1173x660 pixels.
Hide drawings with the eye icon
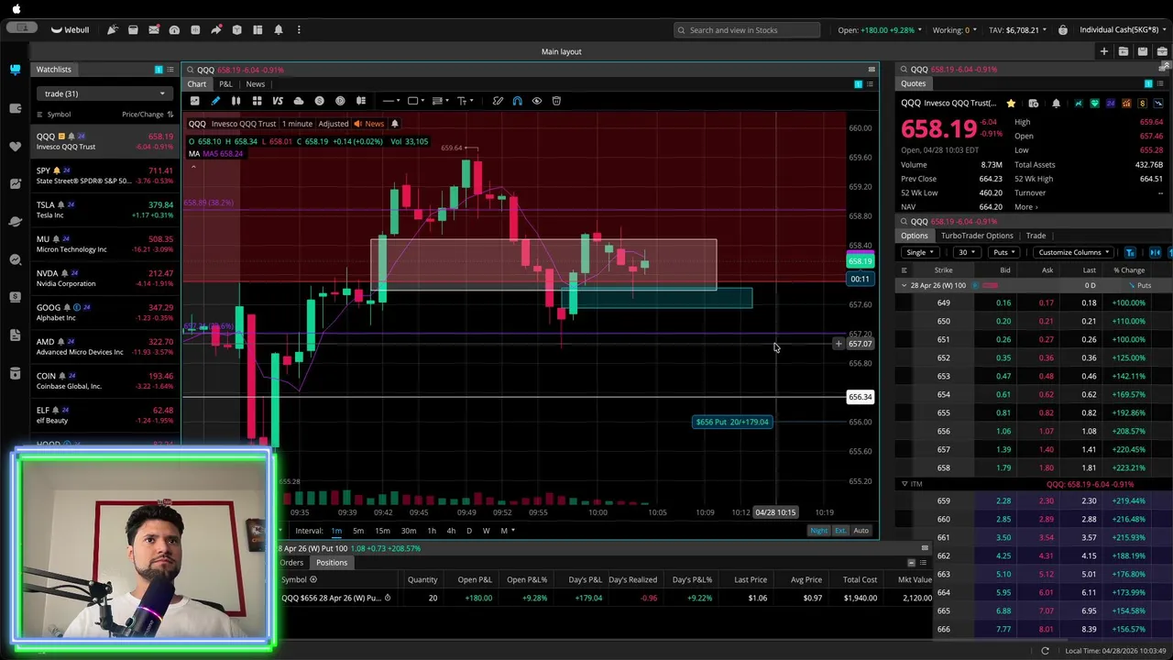pyautogui.click(x=537, y=101)
